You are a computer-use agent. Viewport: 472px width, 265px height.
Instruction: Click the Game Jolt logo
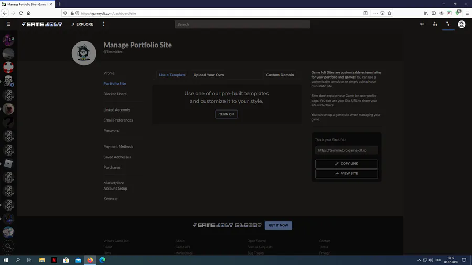click(42, 24)
